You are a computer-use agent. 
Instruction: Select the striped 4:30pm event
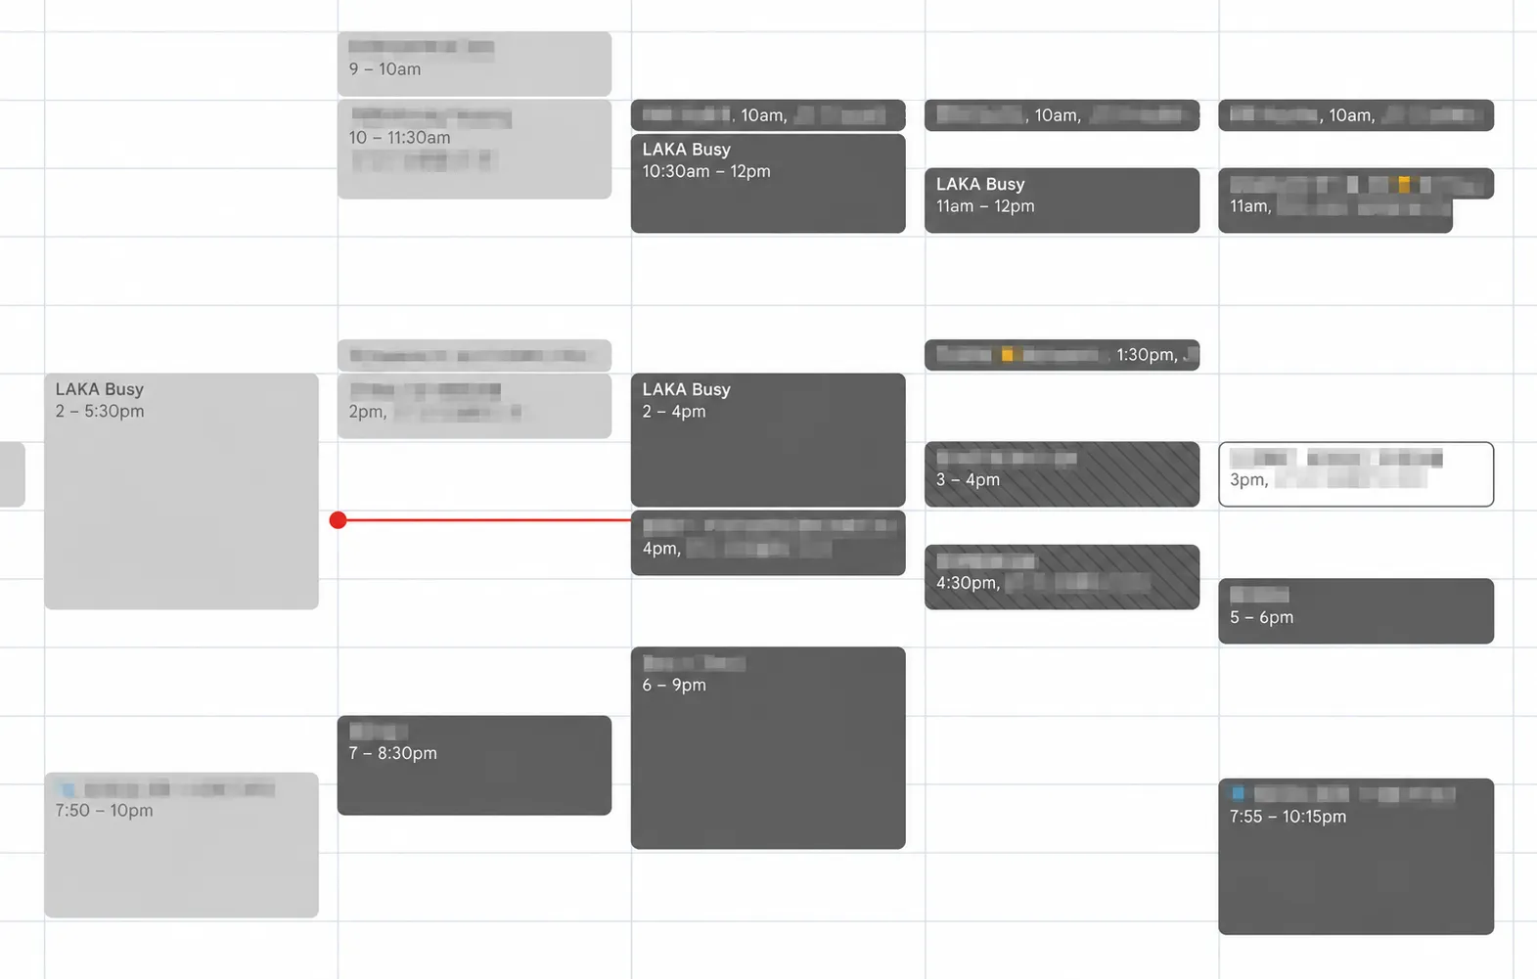(1062, 577)
